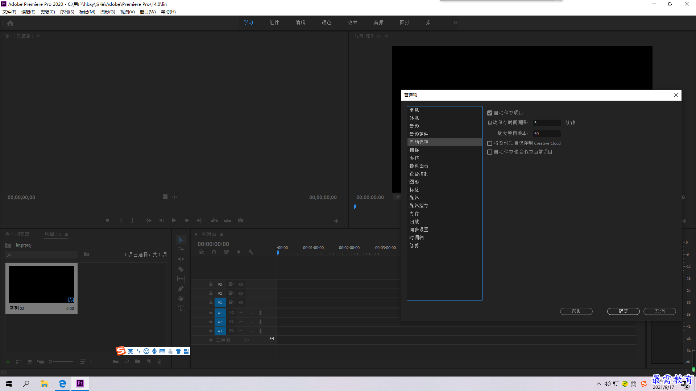The height and width of the screenshot is (391, 696).
Task: Select the Slip tool
Action: [181, 279]
